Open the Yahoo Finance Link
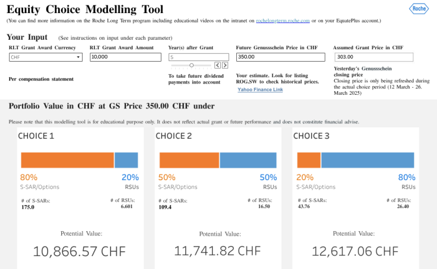Image resolution: width=437 pixels, height=269 pixels. click(x=260, y=89)
